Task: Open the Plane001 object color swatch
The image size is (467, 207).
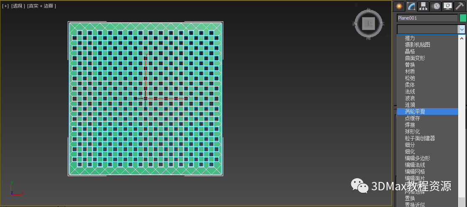Action: pyautogui.click(x=463, y=18)
